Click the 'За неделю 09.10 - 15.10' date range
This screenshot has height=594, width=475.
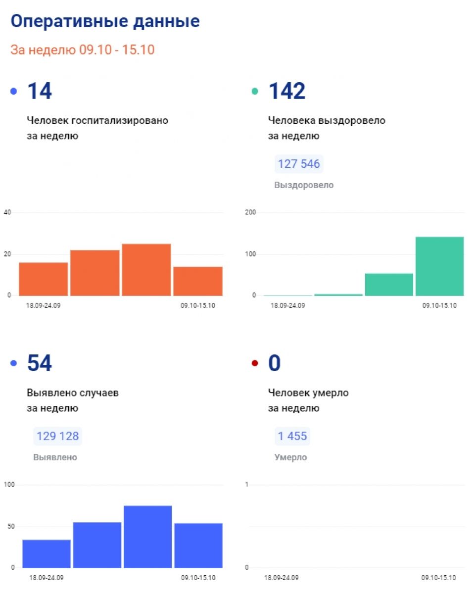(83, 50)
